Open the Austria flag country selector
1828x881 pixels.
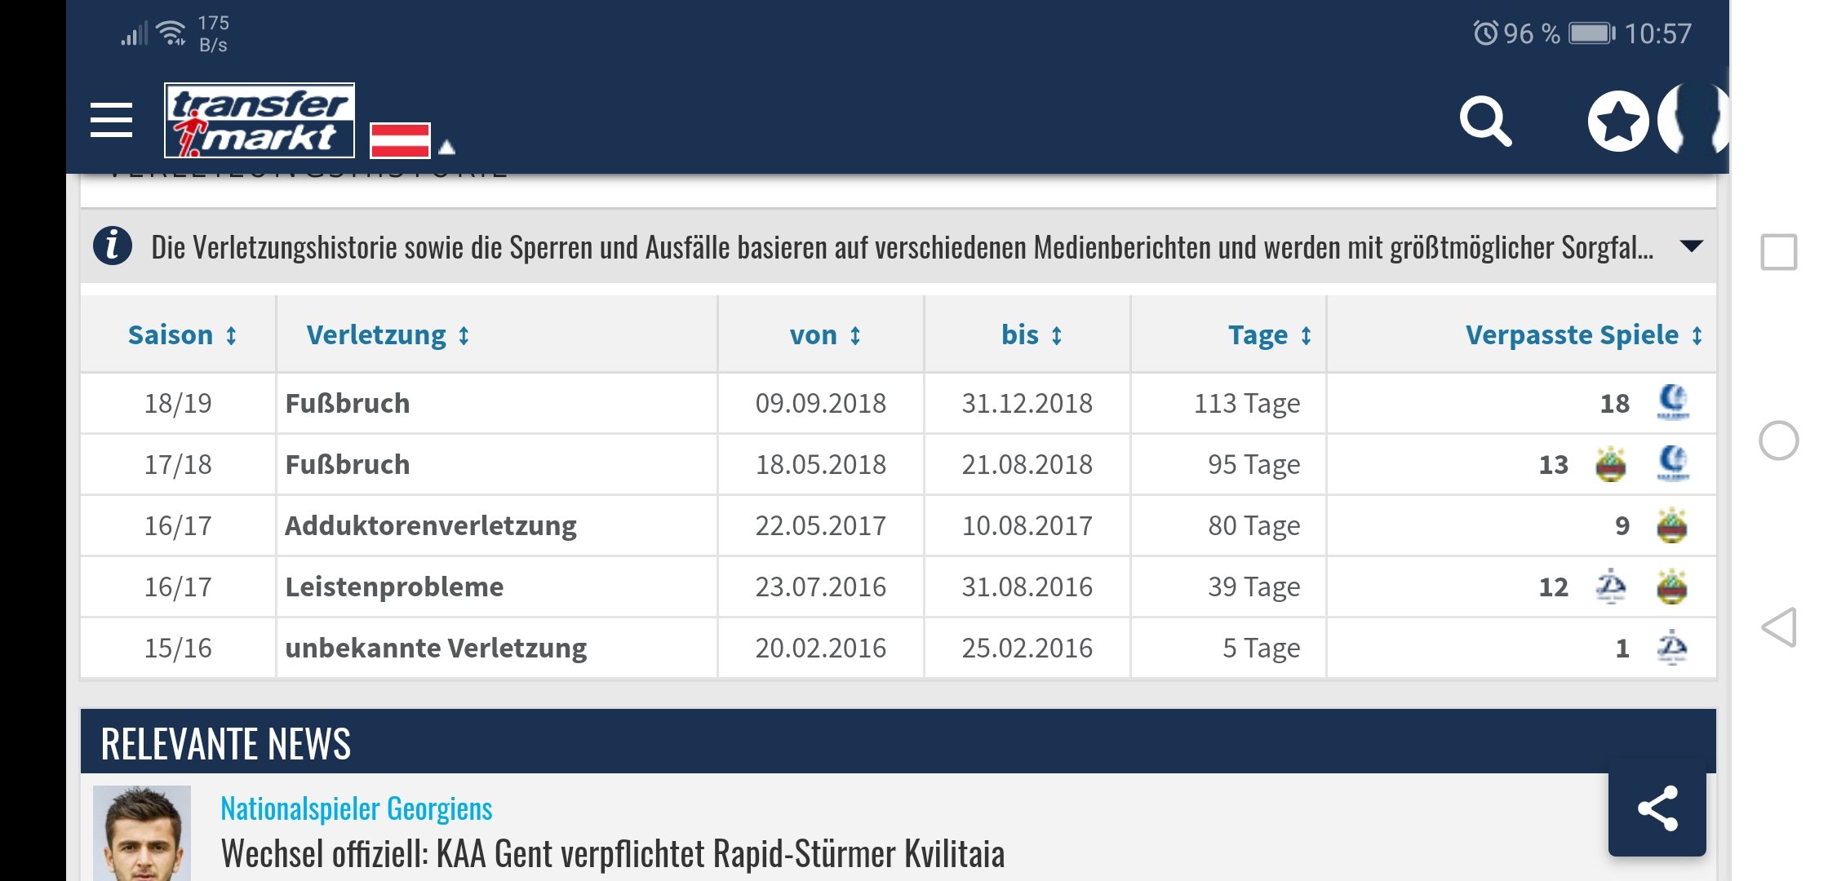pyautogui.click(x=411, y=140)
